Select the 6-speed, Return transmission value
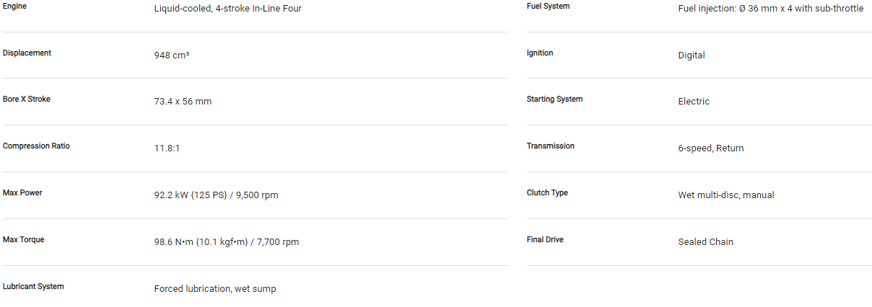Viewport: 872px width, 307px height. coord(711,148)
